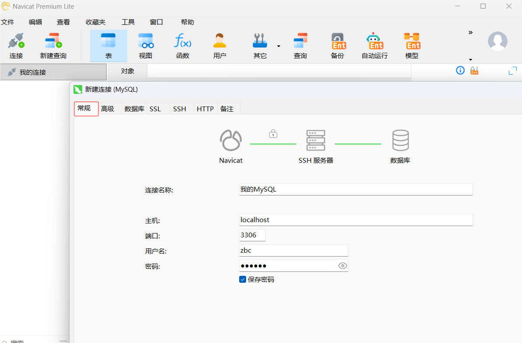
Task: Select the View (视图) toolbar icon
Action: tap(146, 46)
